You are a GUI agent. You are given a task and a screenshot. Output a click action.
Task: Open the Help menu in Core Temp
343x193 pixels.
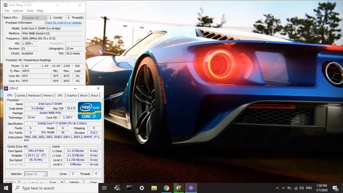pos(40,11)
